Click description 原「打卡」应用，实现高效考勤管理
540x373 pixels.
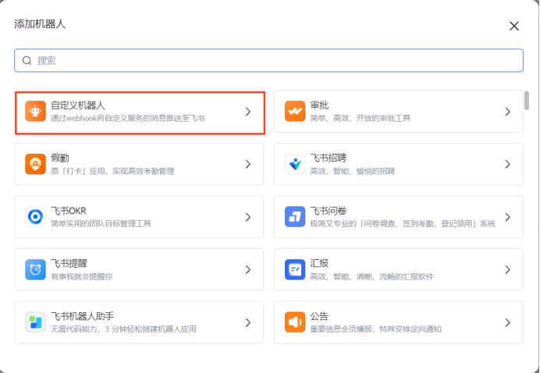112,171
